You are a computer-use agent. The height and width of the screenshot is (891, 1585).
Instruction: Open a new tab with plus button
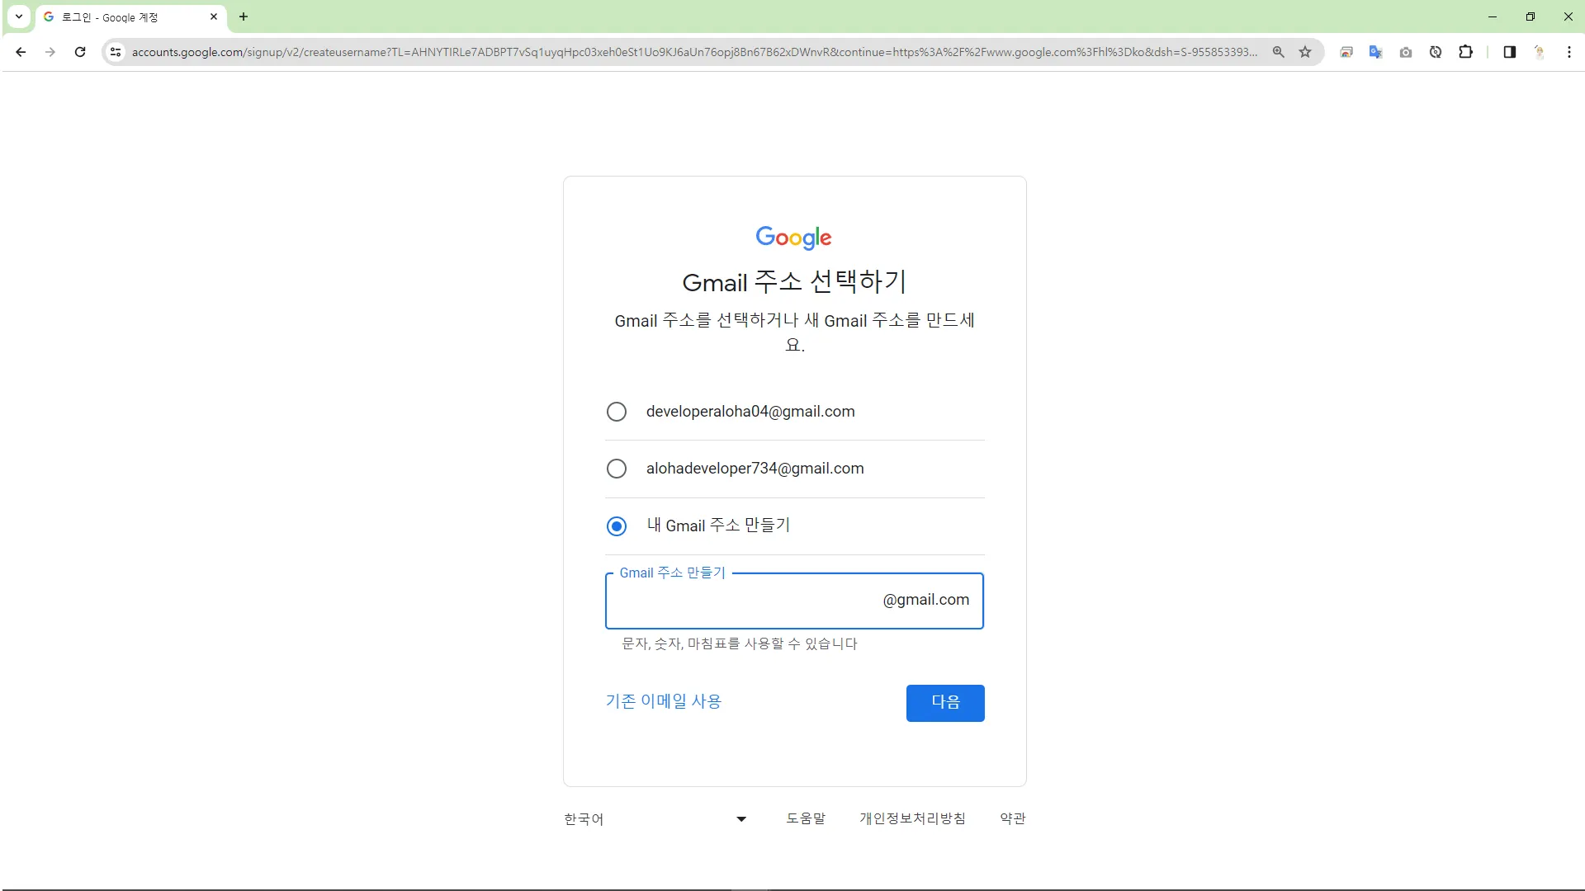tap(244, 16)
